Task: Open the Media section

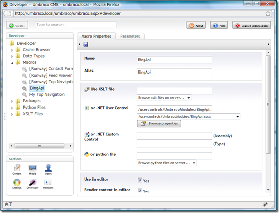Action: point(33,170)
